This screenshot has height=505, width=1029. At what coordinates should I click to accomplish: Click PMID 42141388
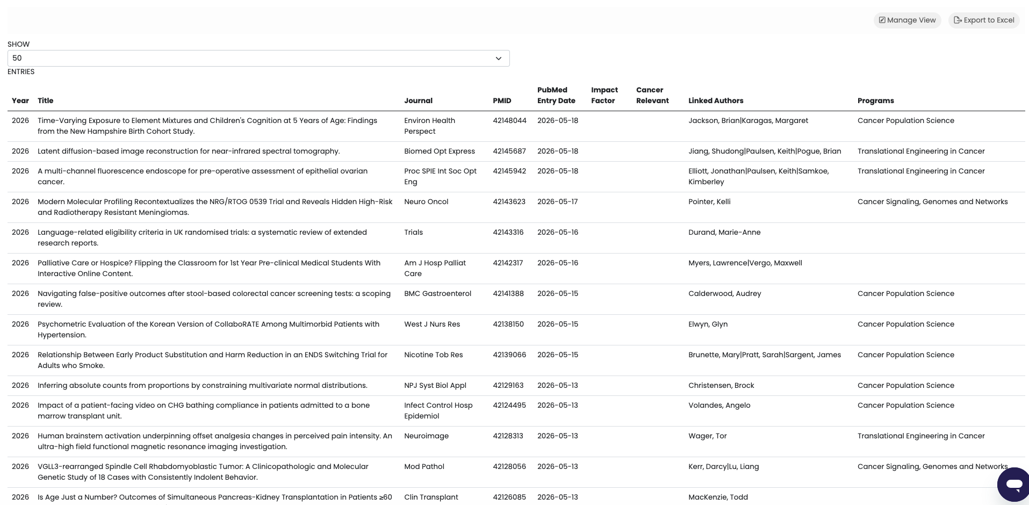point(508,293)
